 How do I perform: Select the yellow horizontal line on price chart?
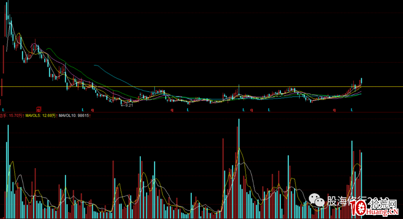pyautogui.click(x=201, y=87)
